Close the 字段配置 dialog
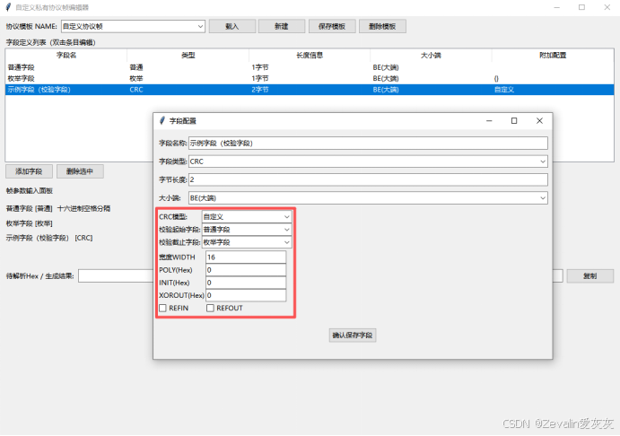This screenshot has height=436, width=620. [539, 120]
